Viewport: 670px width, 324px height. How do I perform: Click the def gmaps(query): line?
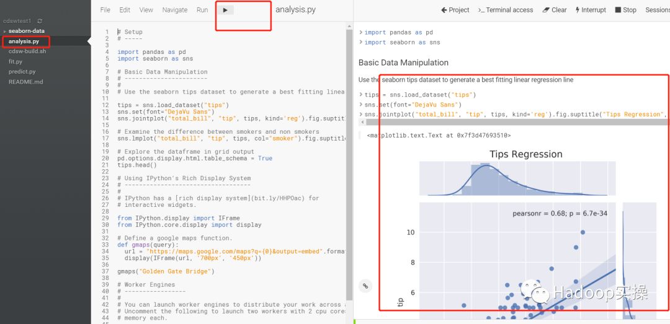[148, 245]
